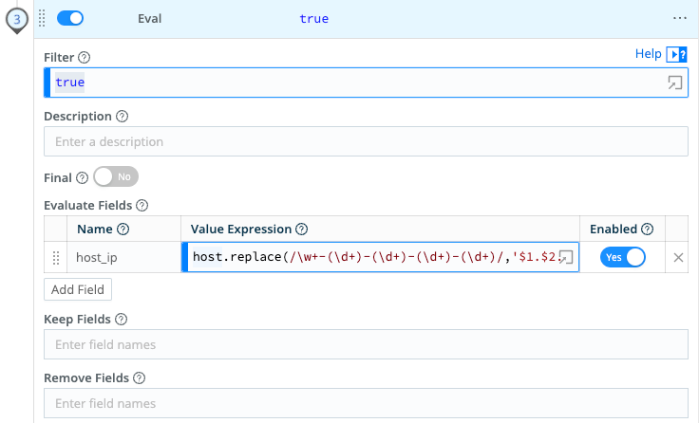Open the Eval function options menu (three dots)
This screenshot has width=699, height=423.
coord(679,18)
